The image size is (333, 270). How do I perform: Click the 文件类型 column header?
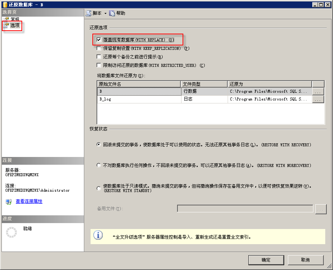coord(204,84)
